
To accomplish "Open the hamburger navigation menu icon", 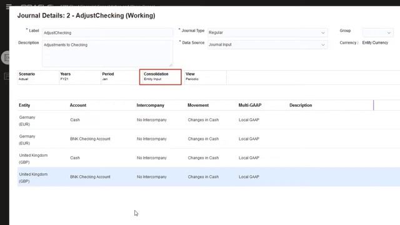I will [x=8, y=7].
